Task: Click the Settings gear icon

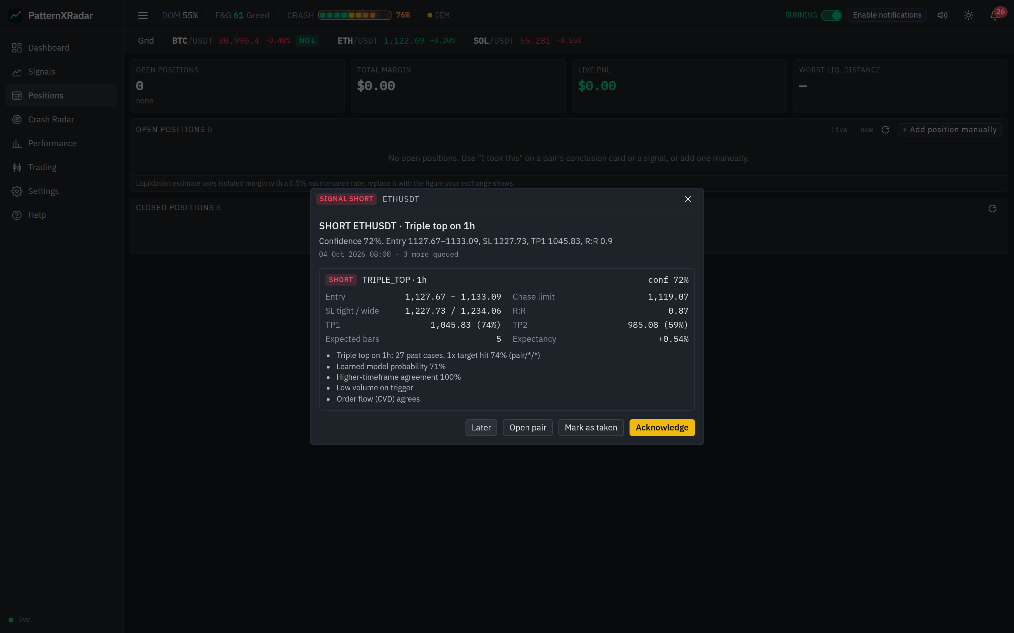Action: (17, 191)
